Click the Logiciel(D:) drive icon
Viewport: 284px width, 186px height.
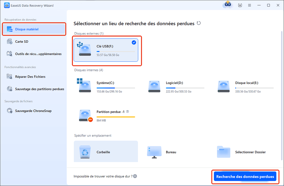coord(154,86)
